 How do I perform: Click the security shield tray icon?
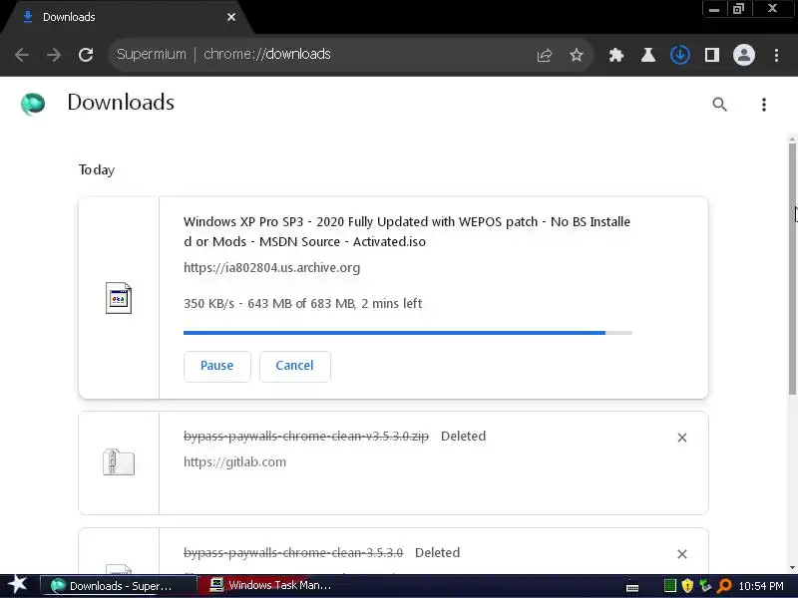click(x=687, y=586)
